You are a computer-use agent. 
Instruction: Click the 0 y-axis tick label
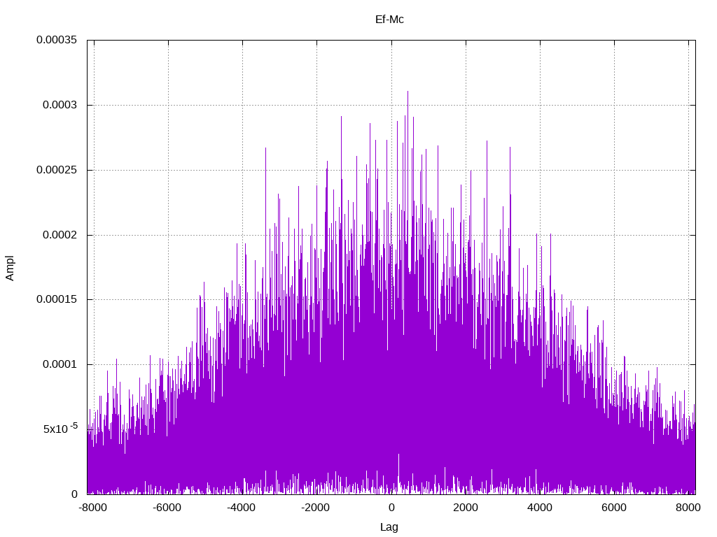(74, 494)
